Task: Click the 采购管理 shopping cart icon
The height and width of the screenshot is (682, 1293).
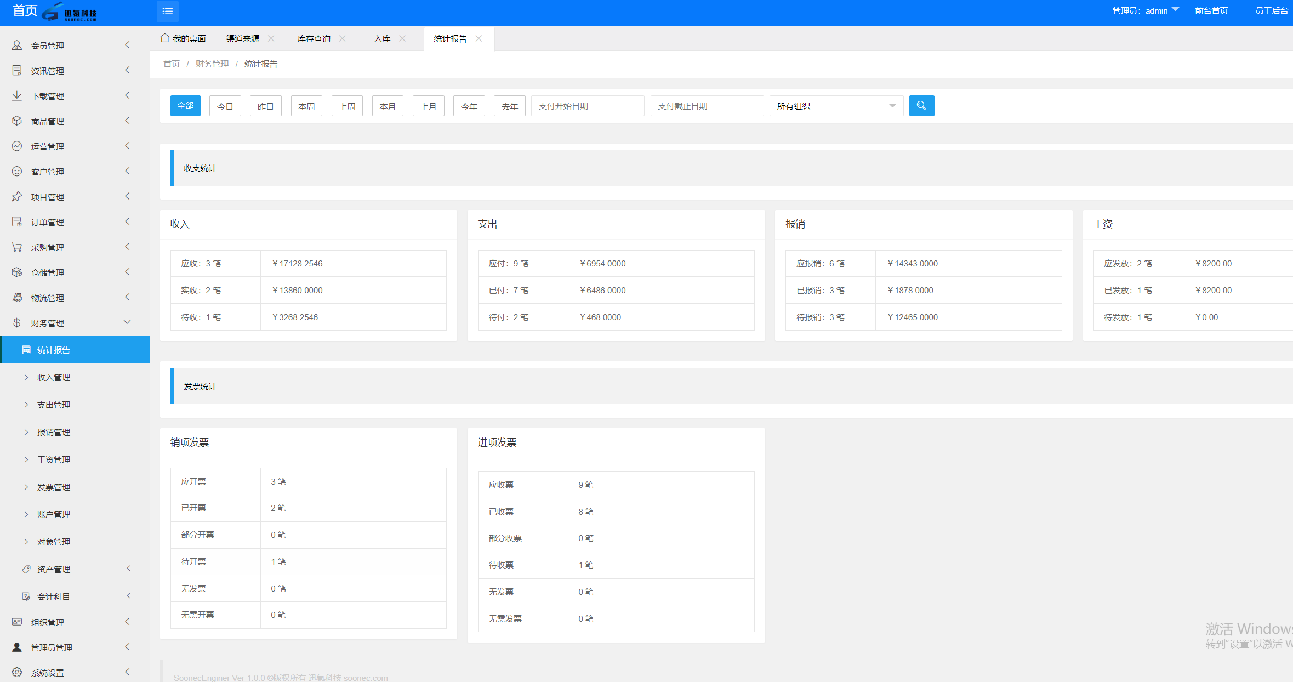Action: click(x=17, y=247)
